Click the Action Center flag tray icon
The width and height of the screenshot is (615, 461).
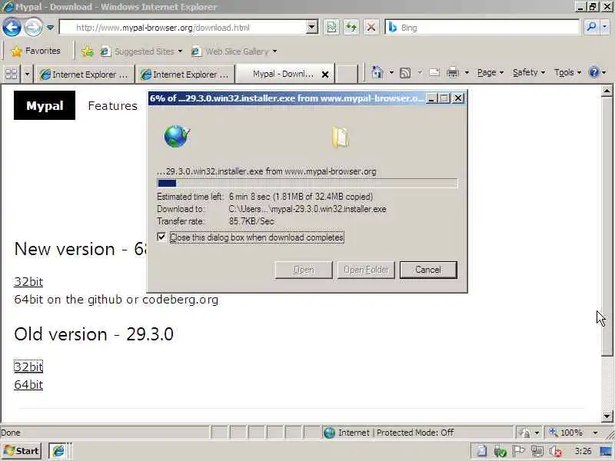pos(518,451)
